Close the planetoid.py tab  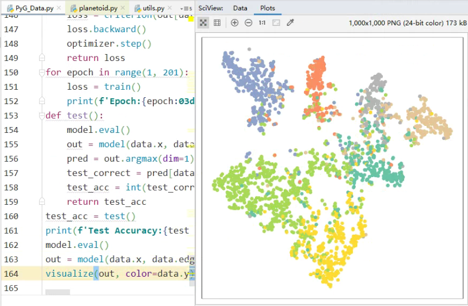[123, 8]
